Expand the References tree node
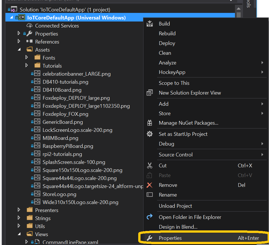269x245 pixels. coord(19,41)
